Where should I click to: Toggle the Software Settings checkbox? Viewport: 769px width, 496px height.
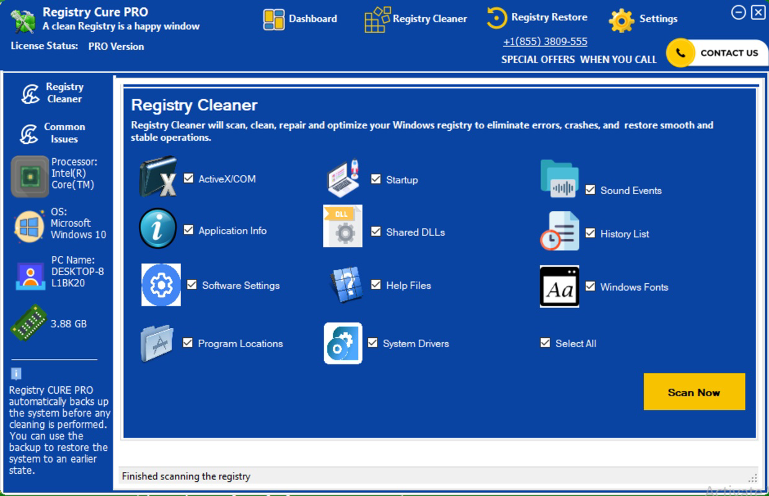click(x=192, y=285)
